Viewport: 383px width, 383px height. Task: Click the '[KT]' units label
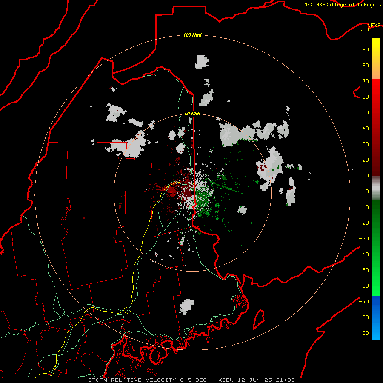363,29
